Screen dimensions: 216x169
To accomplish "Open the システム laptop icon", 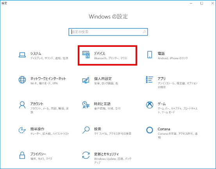I will pos(22,55).
